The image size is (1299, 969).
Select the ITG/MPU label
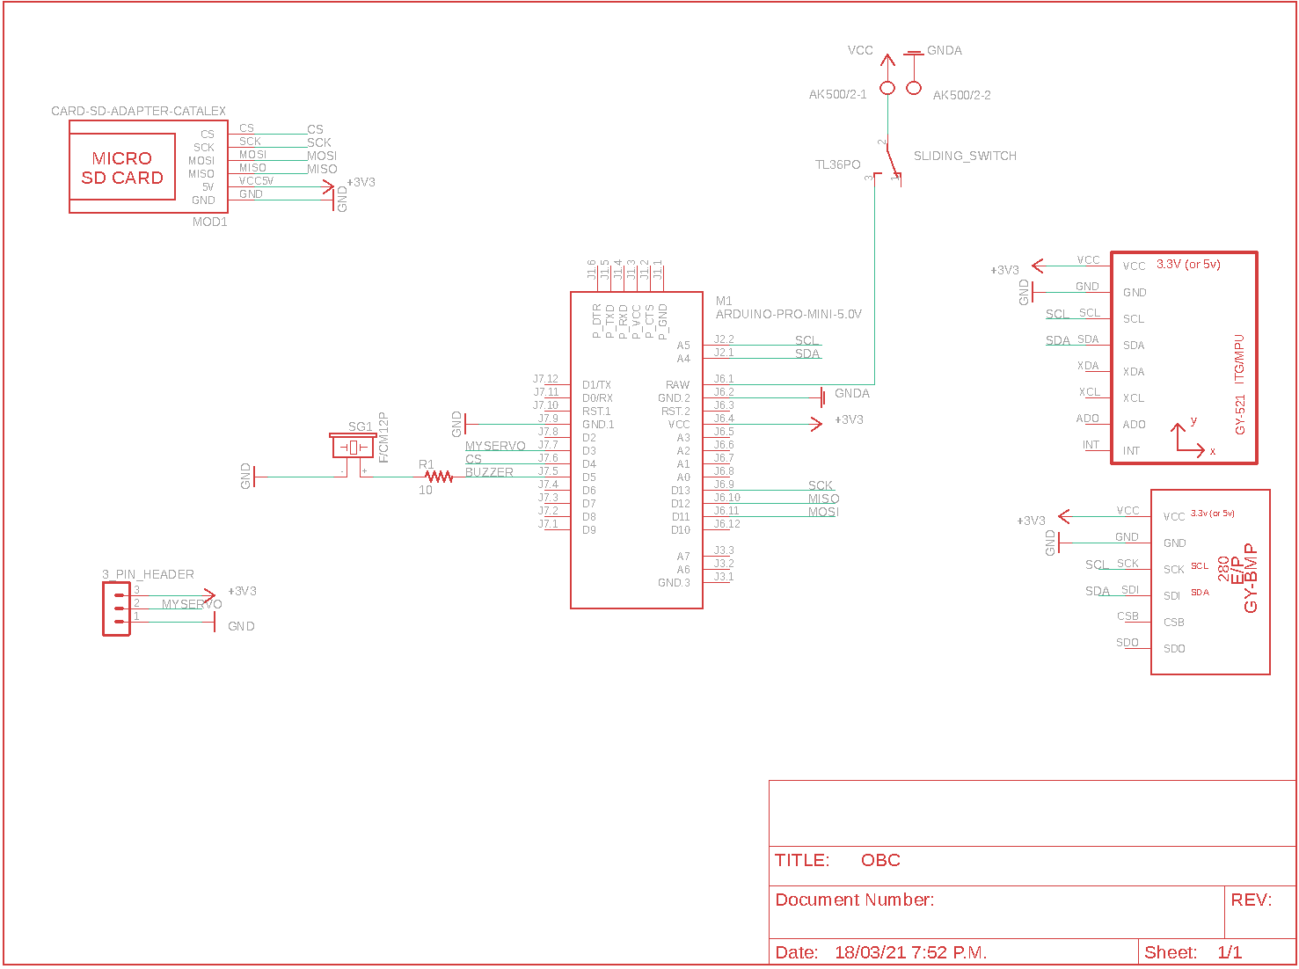1240,358
